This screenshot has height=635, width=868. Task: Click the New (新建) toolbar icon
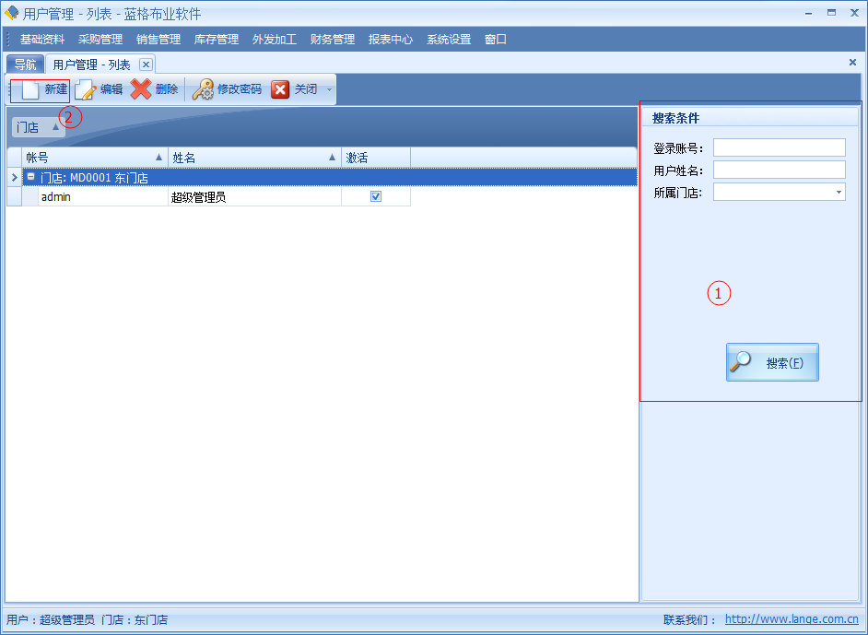(x=31, y=89)
